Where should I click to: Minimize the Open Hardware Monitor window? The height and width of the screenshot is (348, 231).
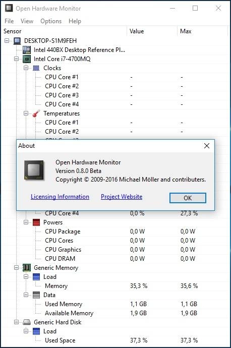point(172,9)
